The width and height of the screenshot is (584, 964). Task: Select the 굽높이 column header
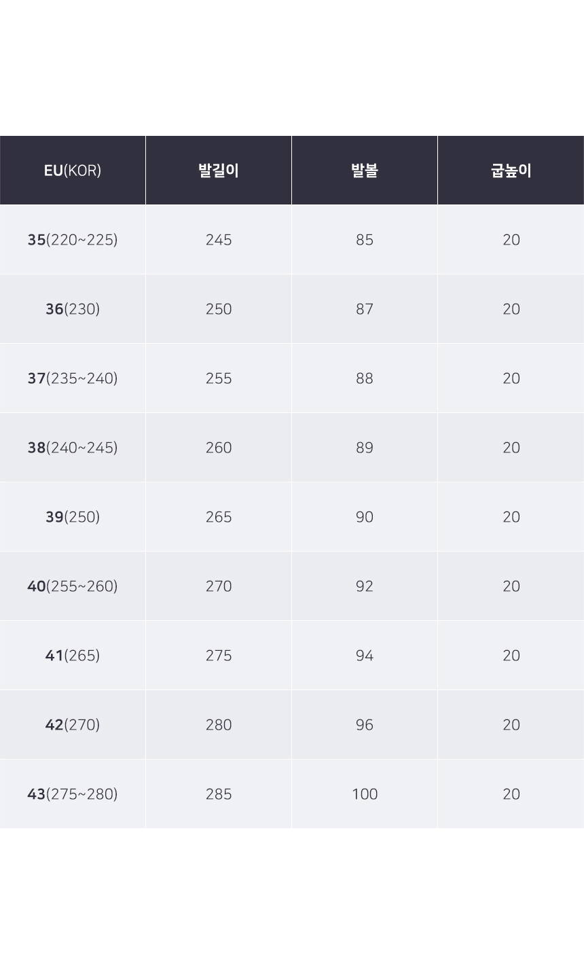pos(511,171)
